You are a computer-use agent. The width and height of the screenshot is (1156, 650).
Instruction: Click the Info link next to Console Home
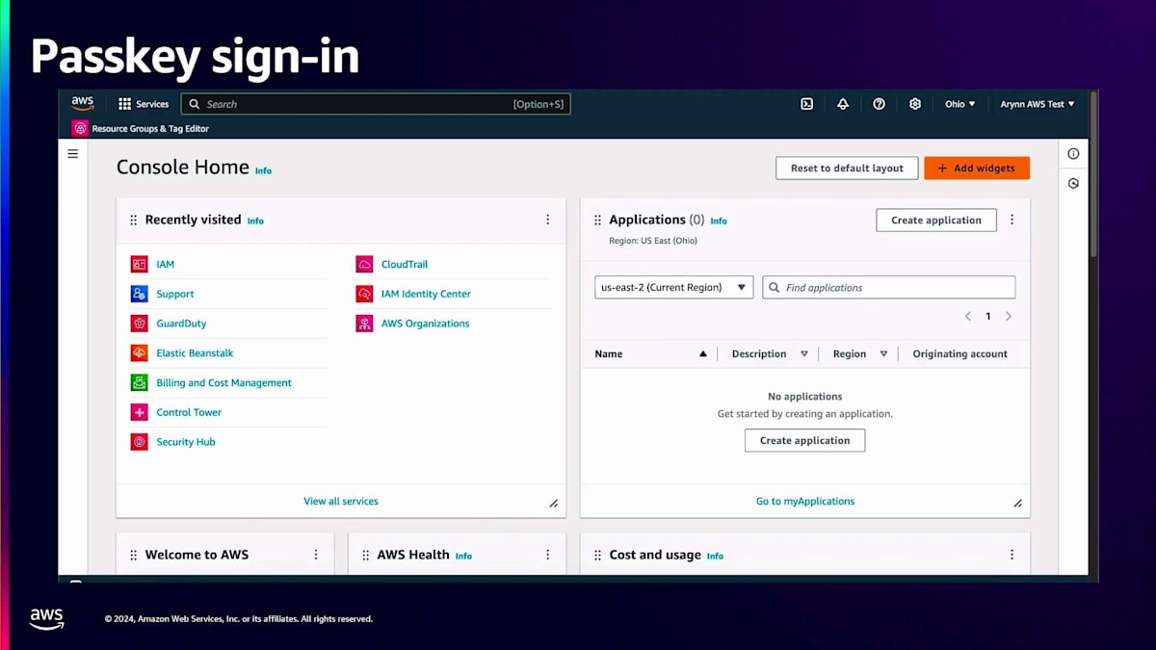pyautogui.click(x=263, y=170)
